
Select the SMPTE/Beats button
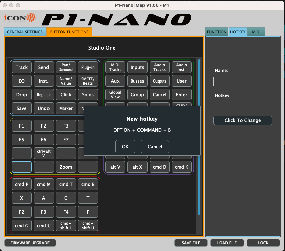pos(88,81)
